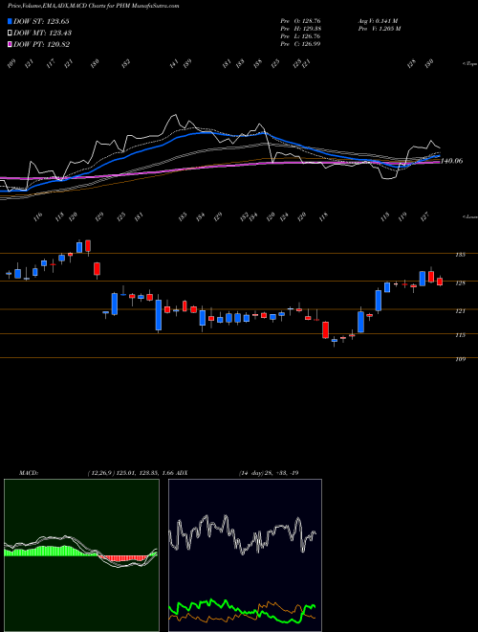Click the 'Avg V: 0.141 M' volume value
The width and height of the screenshot is (478, 632).
click(378, 21)
